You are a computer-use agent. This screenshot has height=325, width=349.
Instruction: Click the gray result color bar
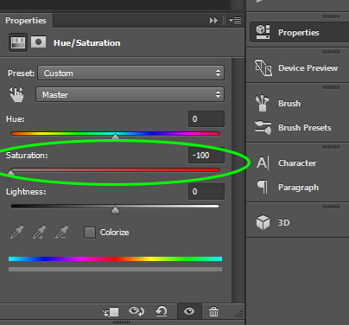click(x=115, y=269)
